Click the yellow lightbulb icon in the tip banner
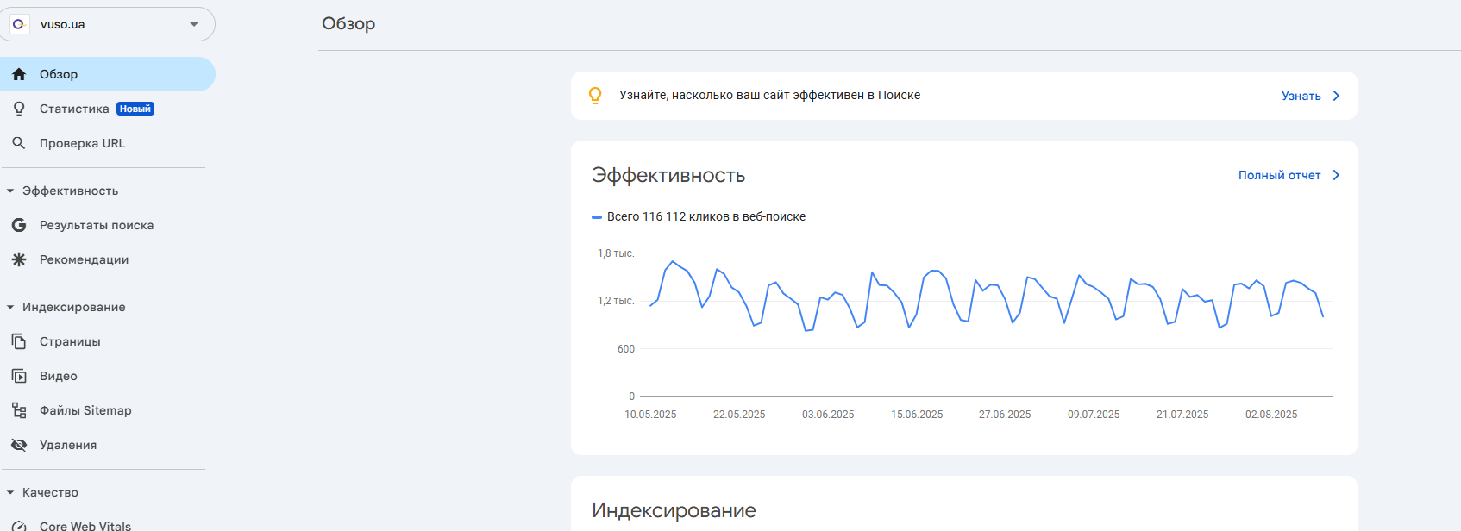Image resolution: width=1461 pixels, height=531 pixels. (x=595, y=96)
